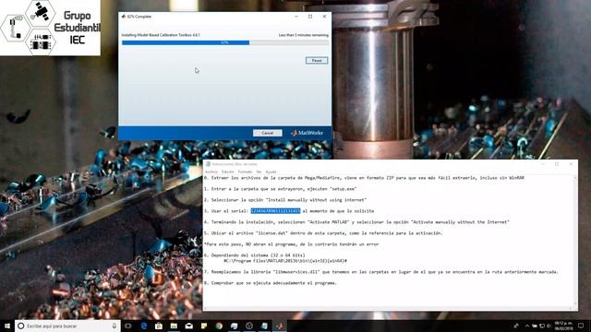The width and height of the screenshot is (591, 332).
Task: Click the "6. Dependiendo del sistema" line
Action: (x=255, y=255)
